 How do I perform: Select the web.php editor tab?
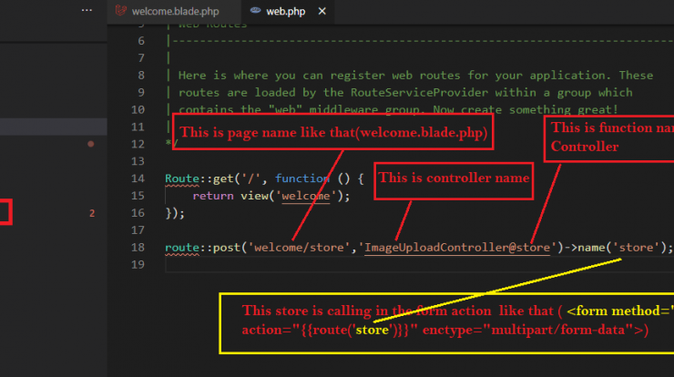pyautogui.click(x=285, y=11)
